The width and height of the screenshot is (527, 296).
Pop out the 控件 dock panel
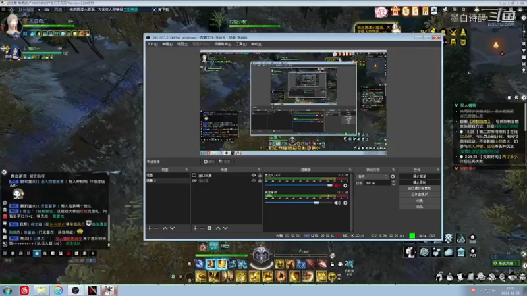(437, 170)
